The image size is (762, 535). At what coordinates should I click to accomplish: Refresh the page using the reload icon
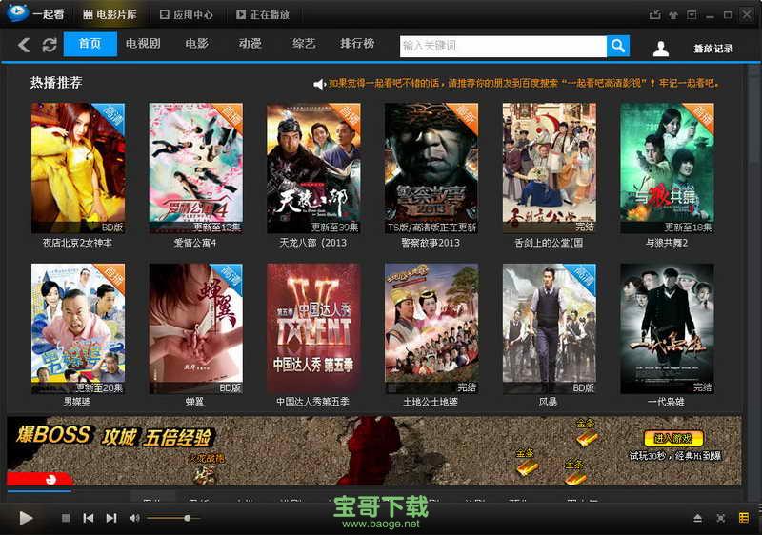(x=50, y=45)
